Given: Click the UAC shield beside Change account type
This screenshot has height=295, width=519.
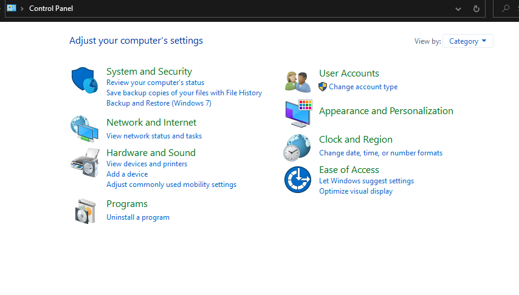Looking at the screenshot, I should pyautogui.click(x=323, y=87).
